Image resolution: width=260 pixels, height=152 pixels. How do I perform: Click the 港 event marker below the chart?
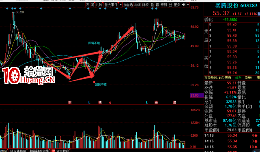pos(174,102)
